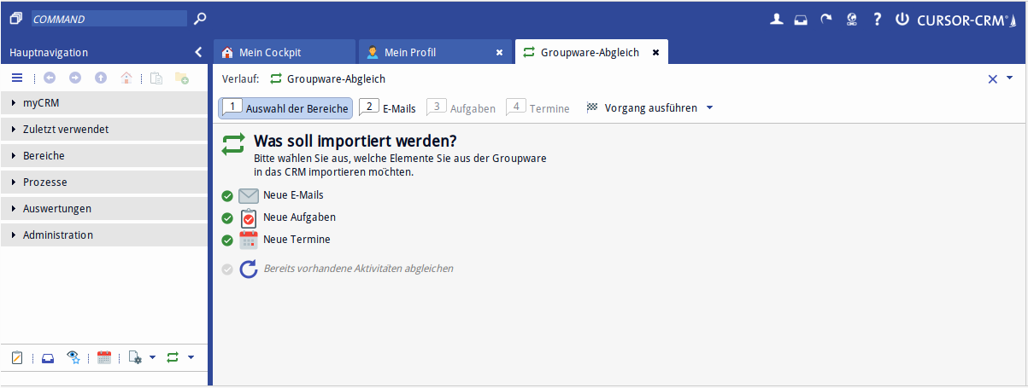Switch to the Mein Cockpit tab
This screenshot has height=388, width=1028.
click(270, 53)
